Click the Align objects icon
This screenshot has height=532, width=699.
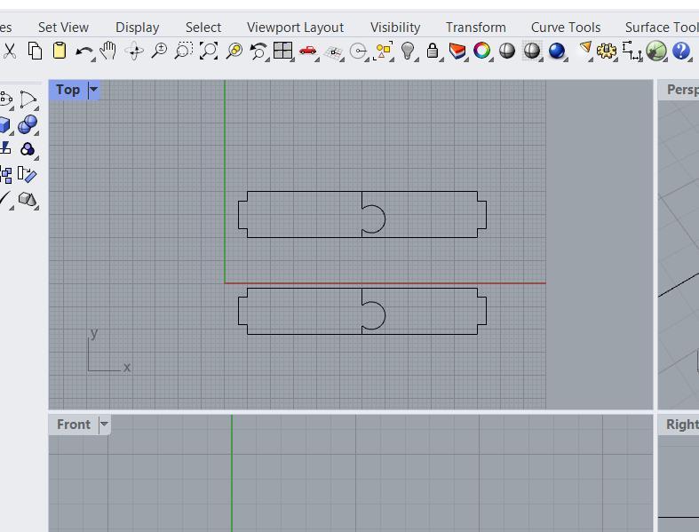tap(27, 174)
